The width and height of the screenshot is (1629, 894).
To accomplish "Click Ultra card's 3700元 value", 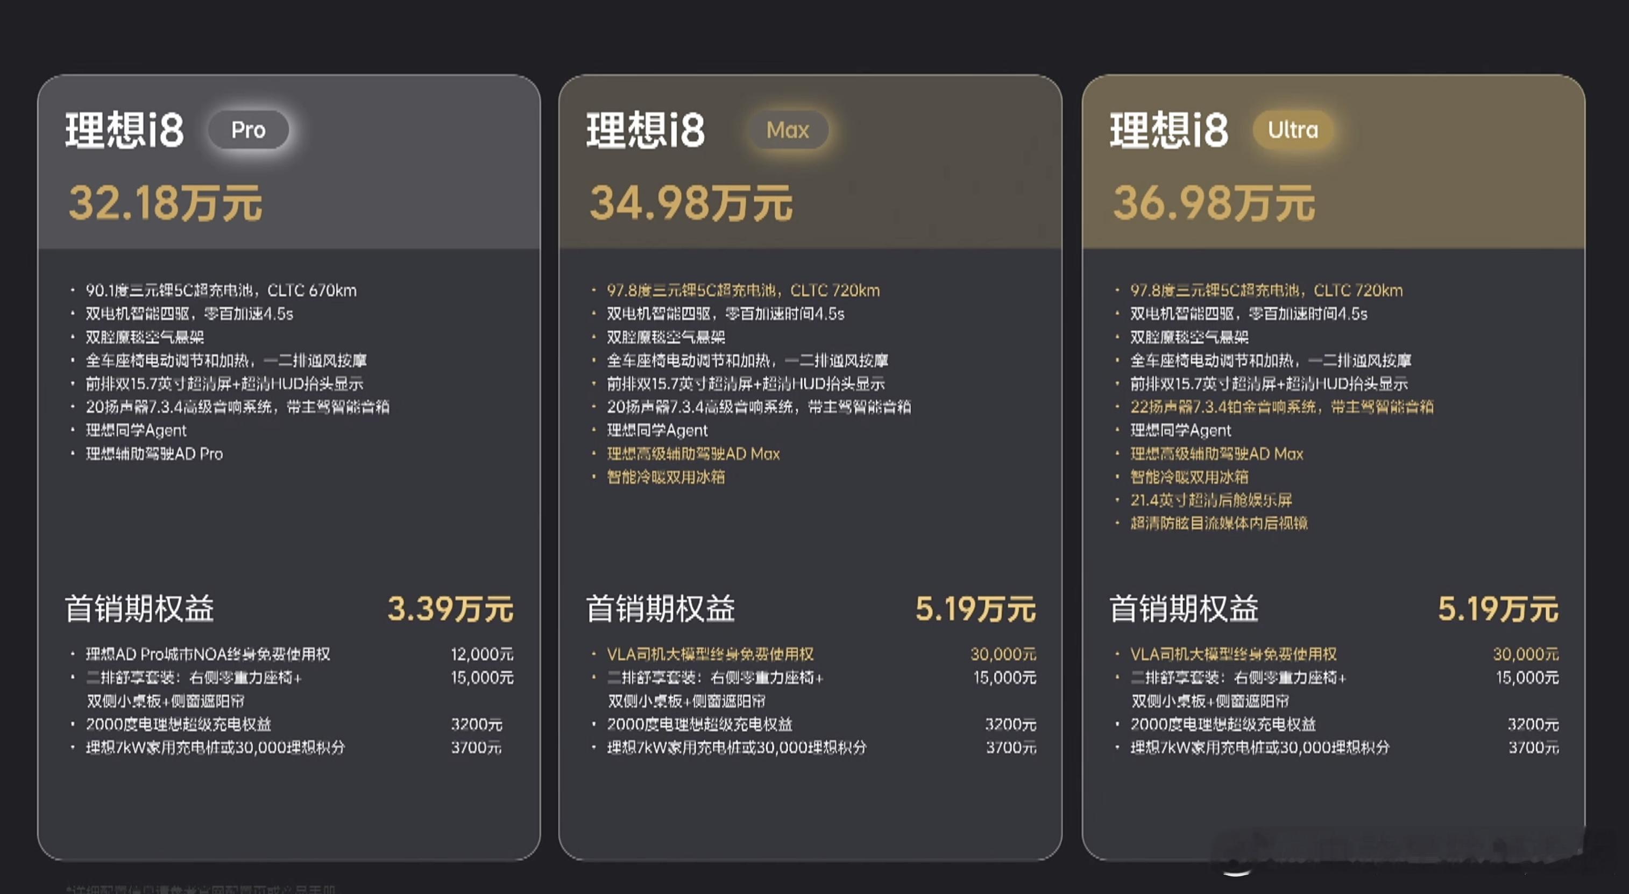I will pyautogui.click(x=1534, y=747).
